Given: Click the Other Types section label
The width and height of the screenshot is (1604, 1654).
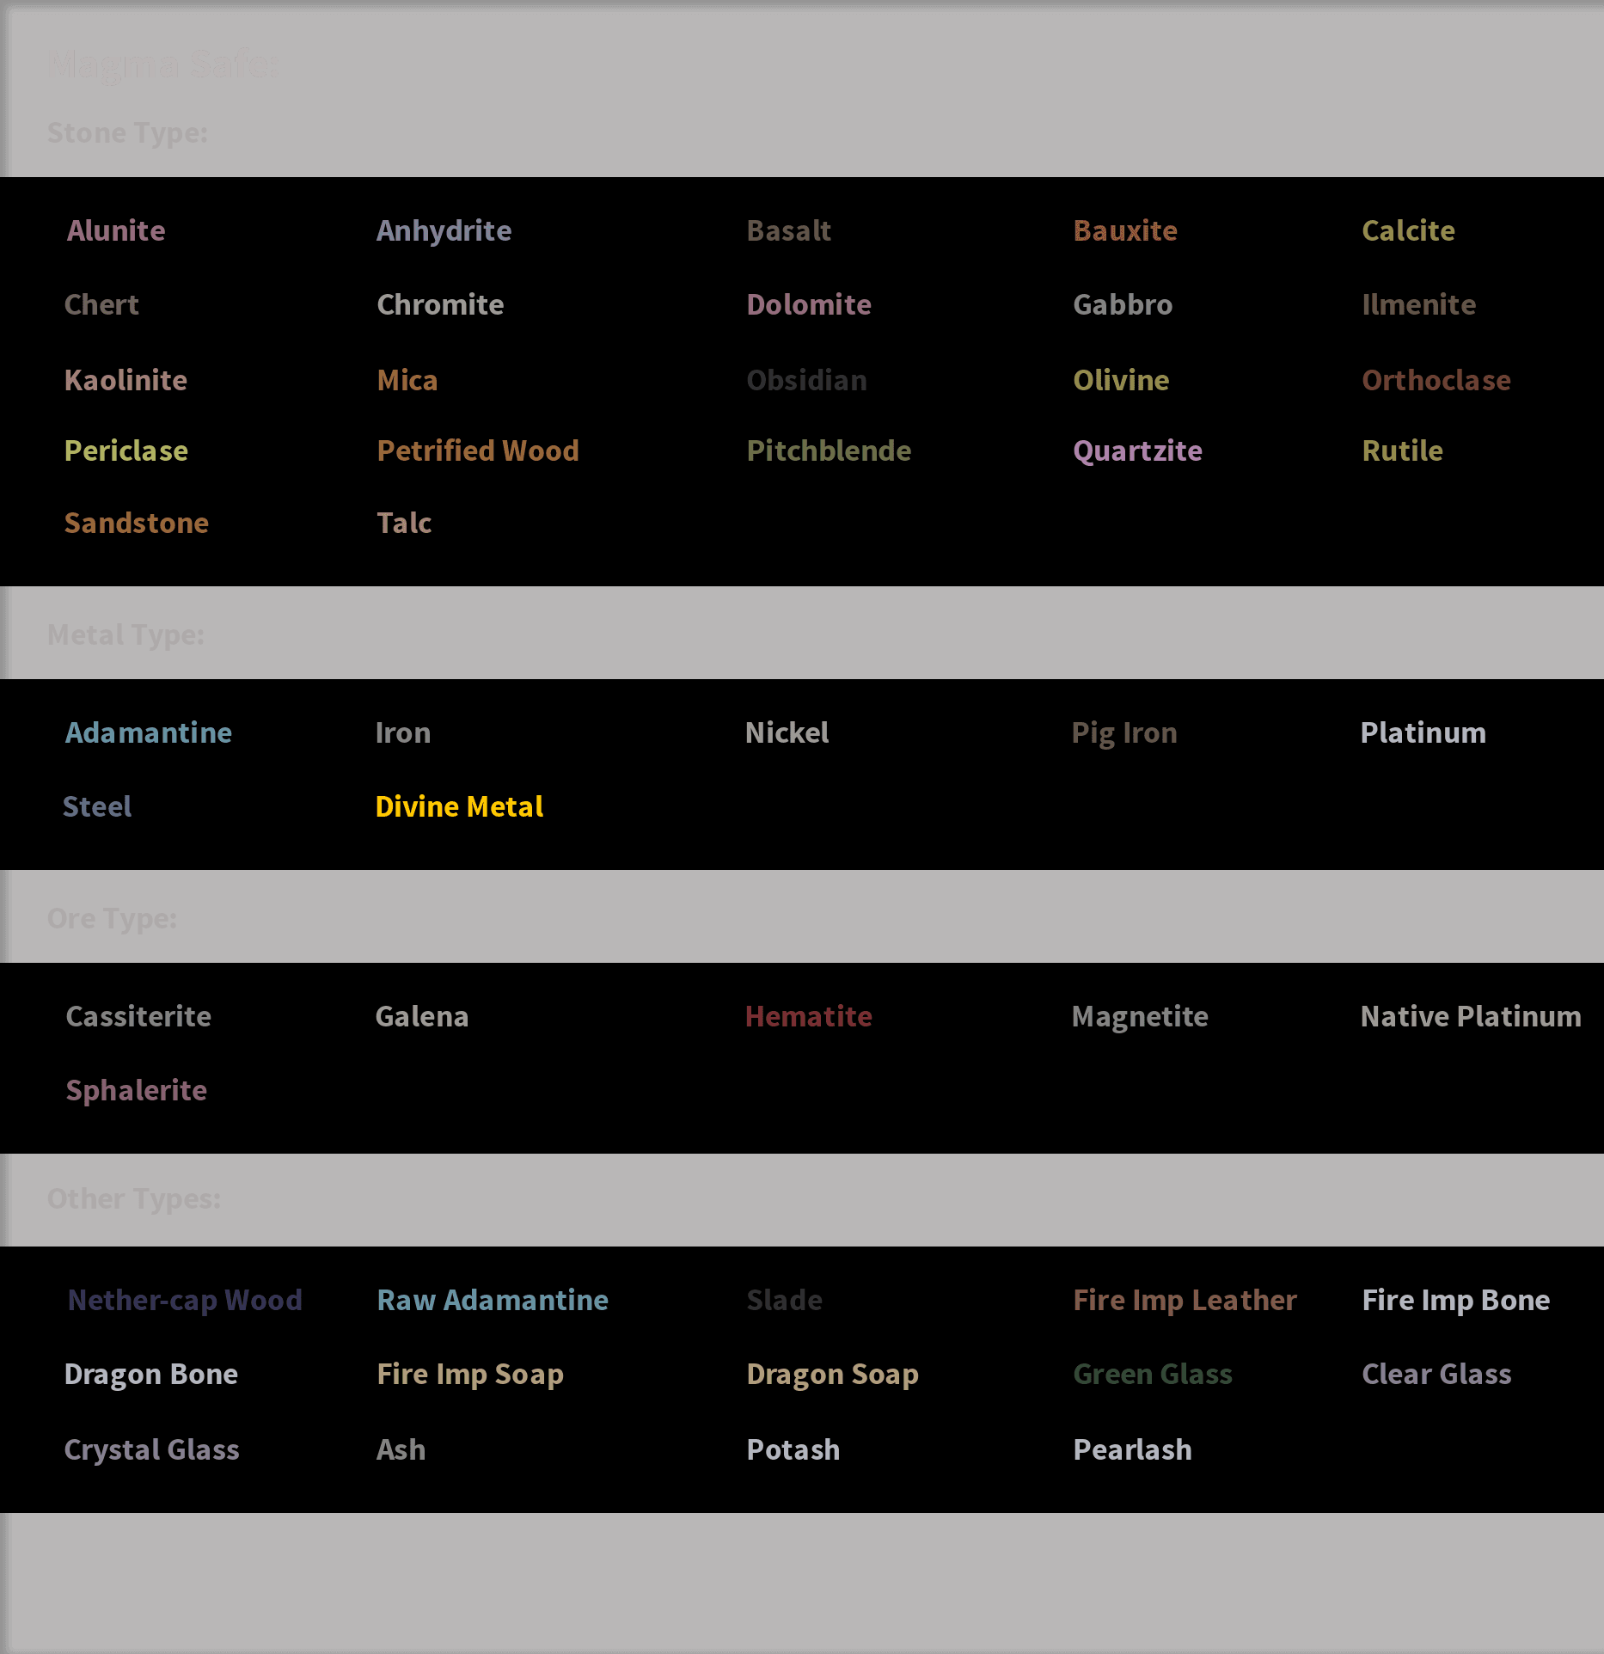Looking at the screenshot, I should 133,1198.
